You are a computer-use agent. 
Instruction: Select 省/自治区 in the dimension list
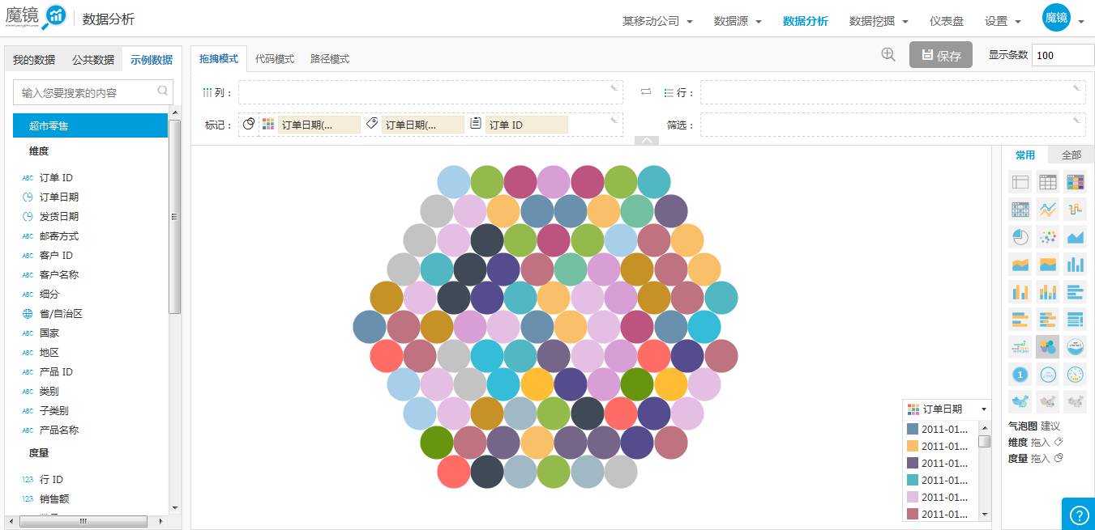click(x=61, y=314)
